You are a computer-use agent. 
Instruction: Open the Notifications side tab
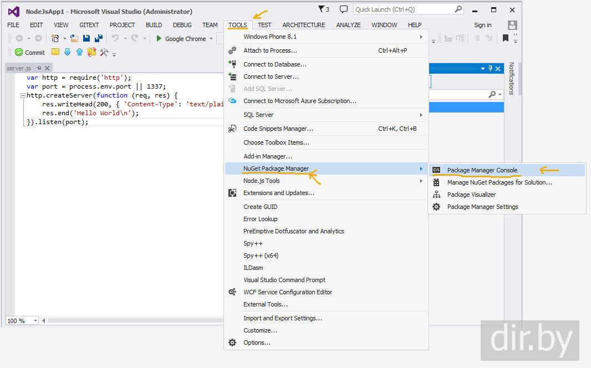pyautogui.click(x=511, y=78)
